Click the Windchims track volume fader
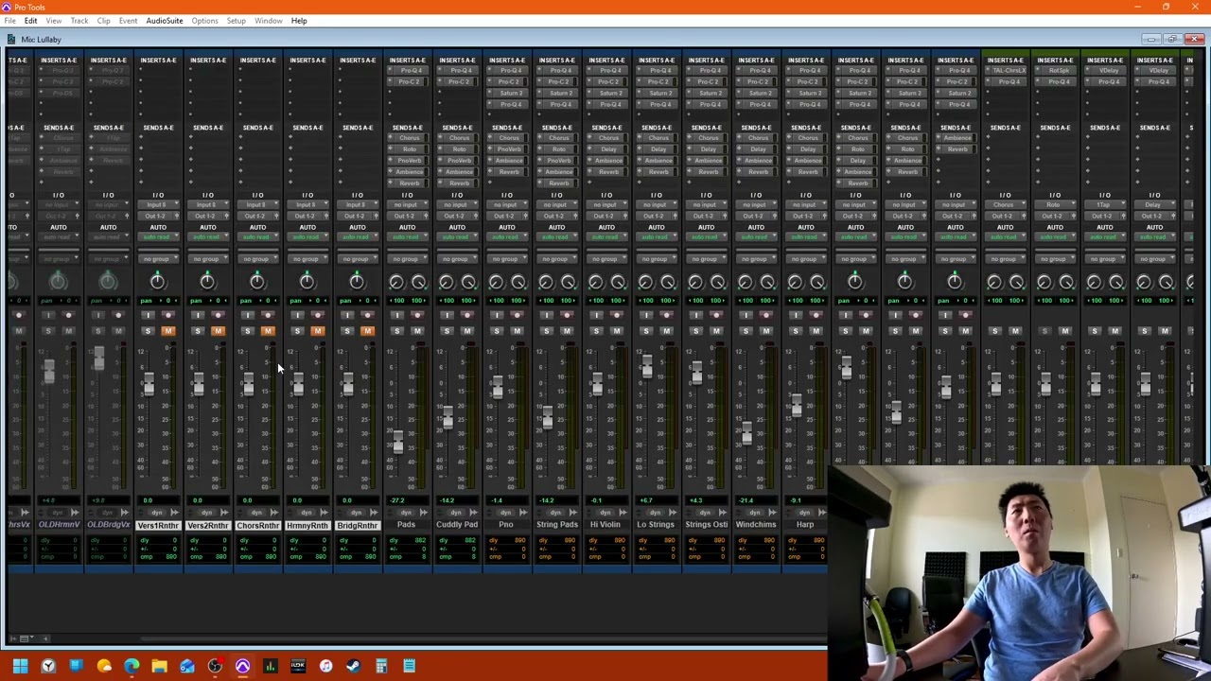The height and width of the screenshot is (681, 1211). pos(746,433)
